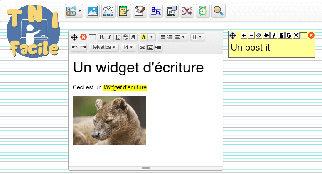Grab the post-it move handle
Image resolution: width=322 pixels, height=174 pixels.
233,36
